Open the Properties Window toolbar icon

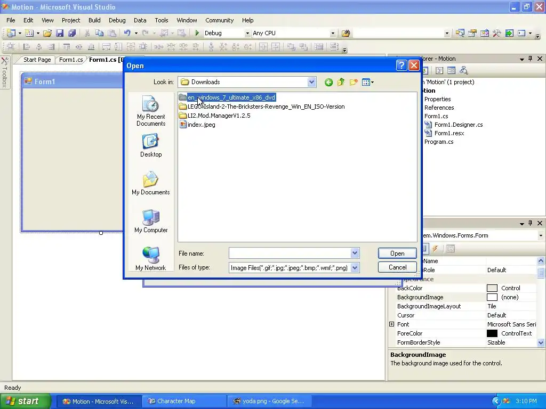pos(472,33)
